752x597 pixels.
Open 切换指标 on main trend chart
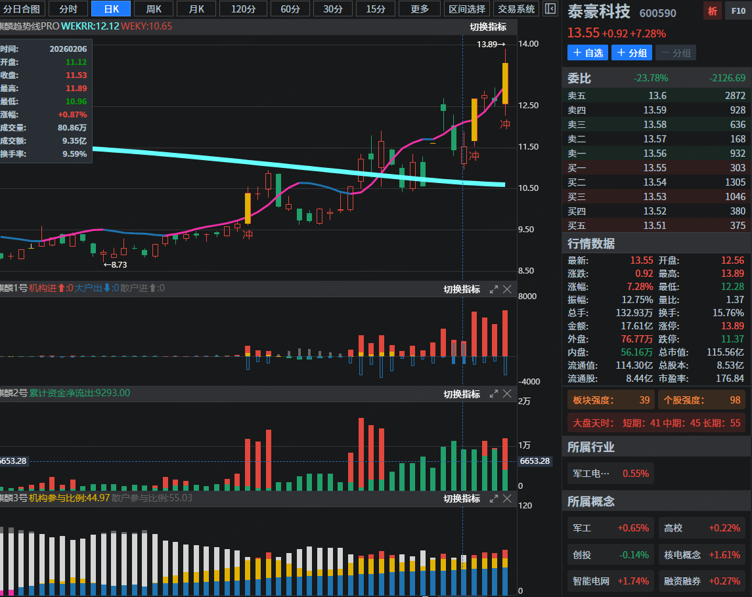pos(488,27)
